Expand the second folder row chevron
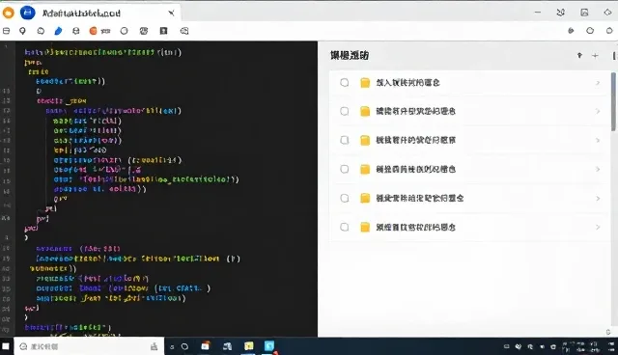Image resolution: width=618 pixels, height=355 pixels. [598, 111]
